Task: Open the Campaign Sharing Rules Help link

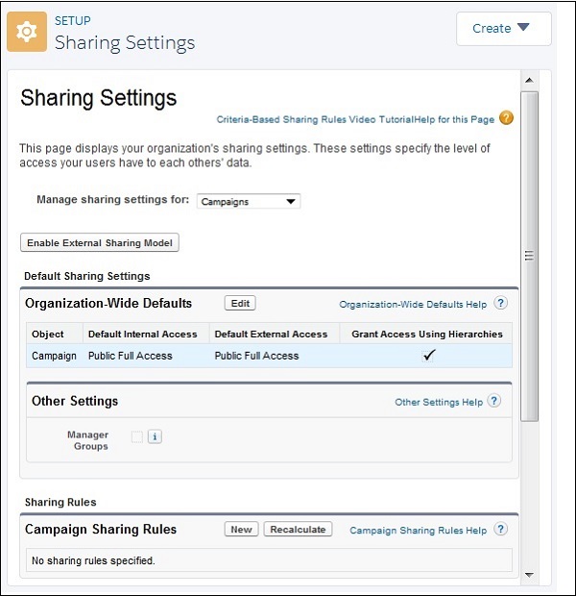Action: 418,531
